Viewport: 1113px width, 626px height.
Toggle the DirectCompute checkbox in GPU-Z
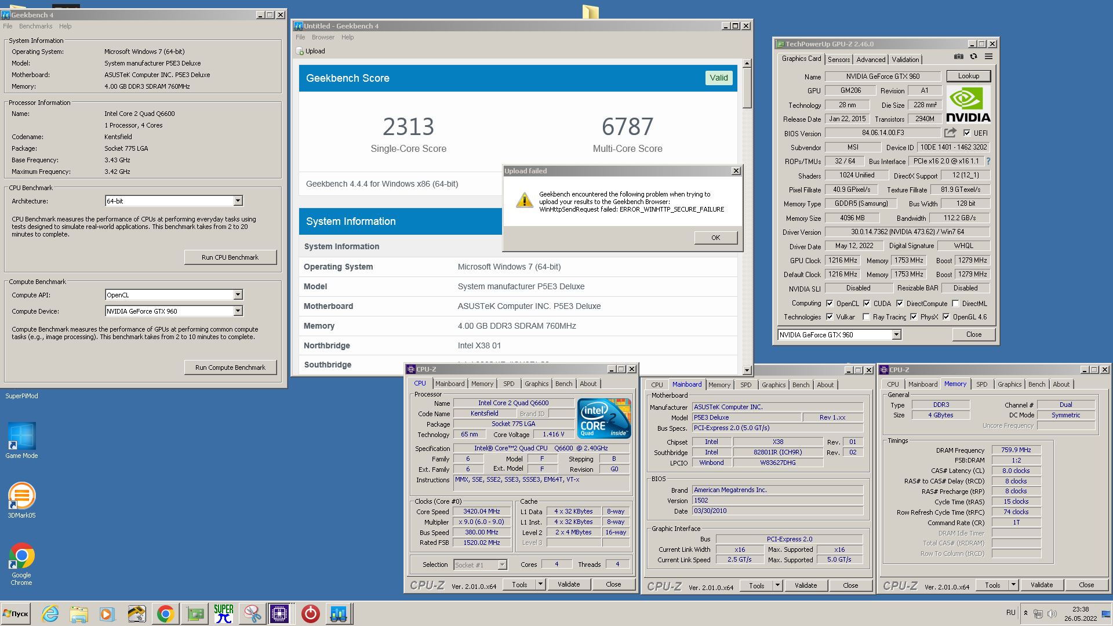coord(900,303)
